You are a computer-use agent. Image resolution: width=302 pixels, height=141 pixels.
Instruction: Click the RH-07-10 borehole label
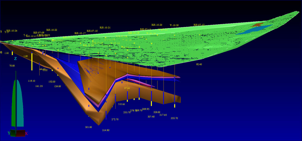[x=92, y=31]
